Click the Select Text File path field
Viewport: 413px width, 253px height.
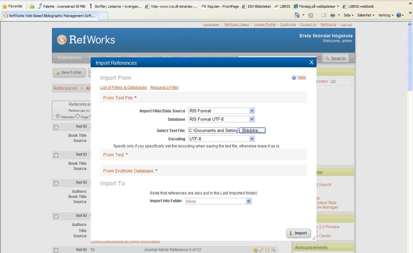pos(213,130)
